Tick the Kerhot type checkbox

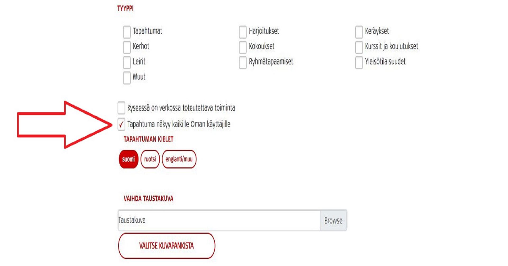(127, 47)
